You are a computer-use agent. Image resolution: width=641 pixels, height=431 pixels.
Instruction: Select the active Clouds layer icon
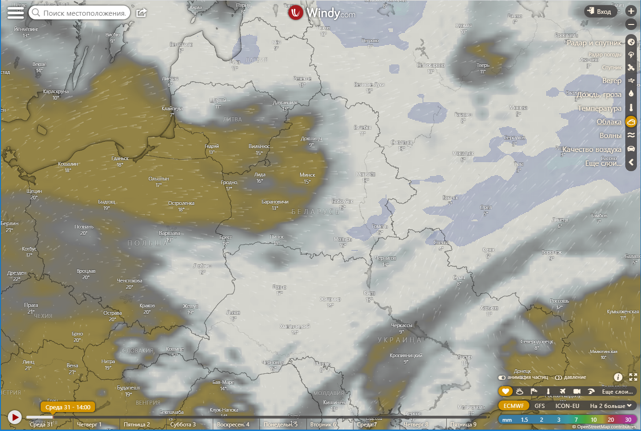click(x=631, y=121)
